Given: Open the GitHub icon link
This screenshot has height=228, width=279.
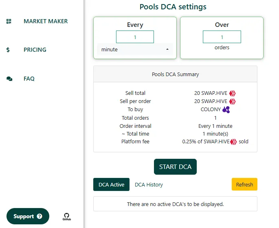Looking at the screenshot, I should point(67,217).
